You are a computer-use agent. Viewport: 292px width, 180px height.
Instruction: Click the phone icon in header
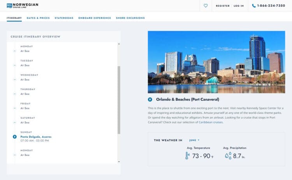click(254, 6)
